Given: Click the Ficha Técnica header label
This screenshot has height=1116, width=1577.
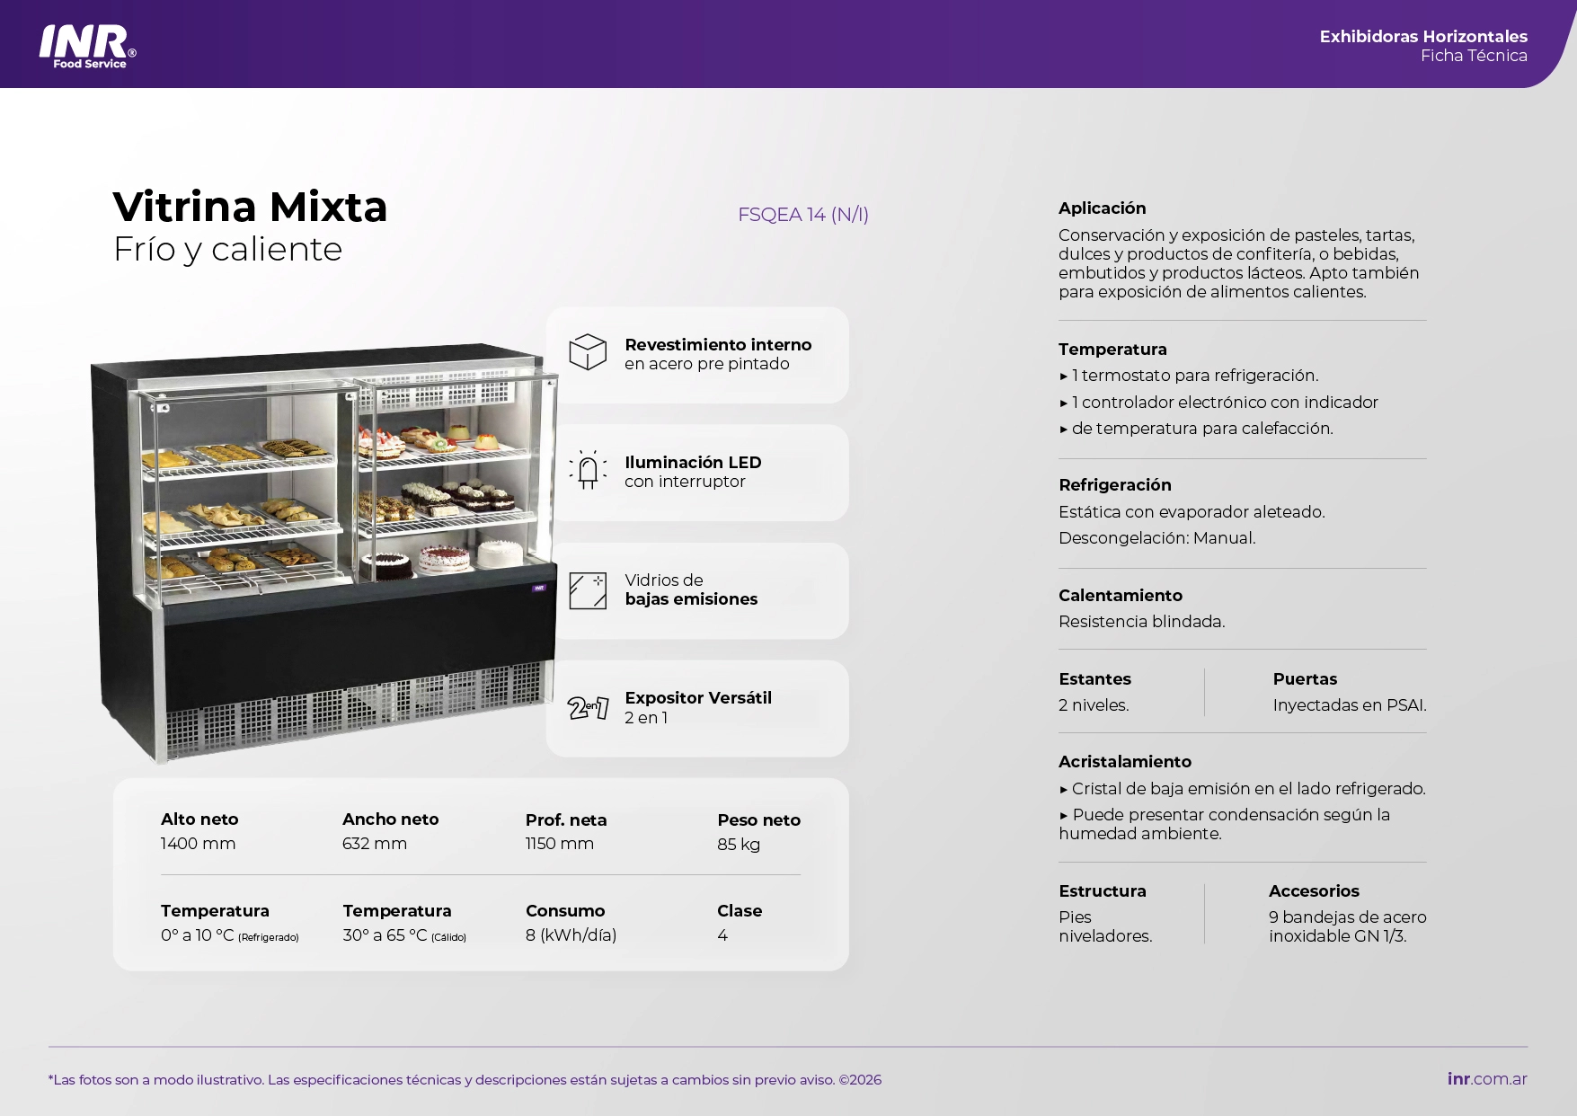Looking at the screenshot, I should (1473, 56).
